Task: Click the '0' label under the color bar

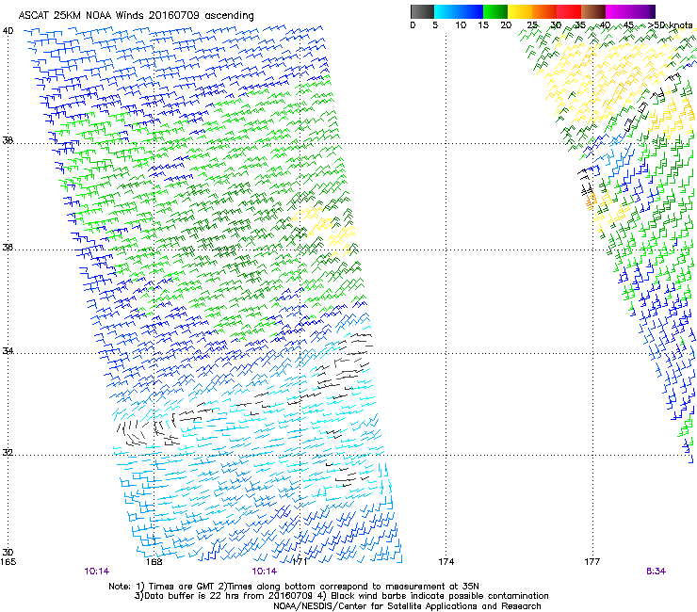Action: pyautogui.click(x=413, y=25)
